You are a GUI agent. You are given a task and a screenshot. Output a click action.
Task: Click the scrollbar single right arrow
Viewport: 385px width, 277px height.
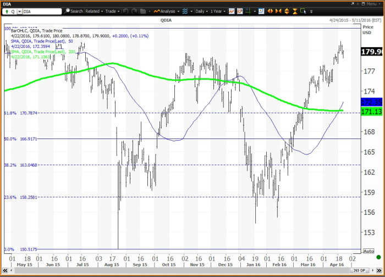click(372, 270)
